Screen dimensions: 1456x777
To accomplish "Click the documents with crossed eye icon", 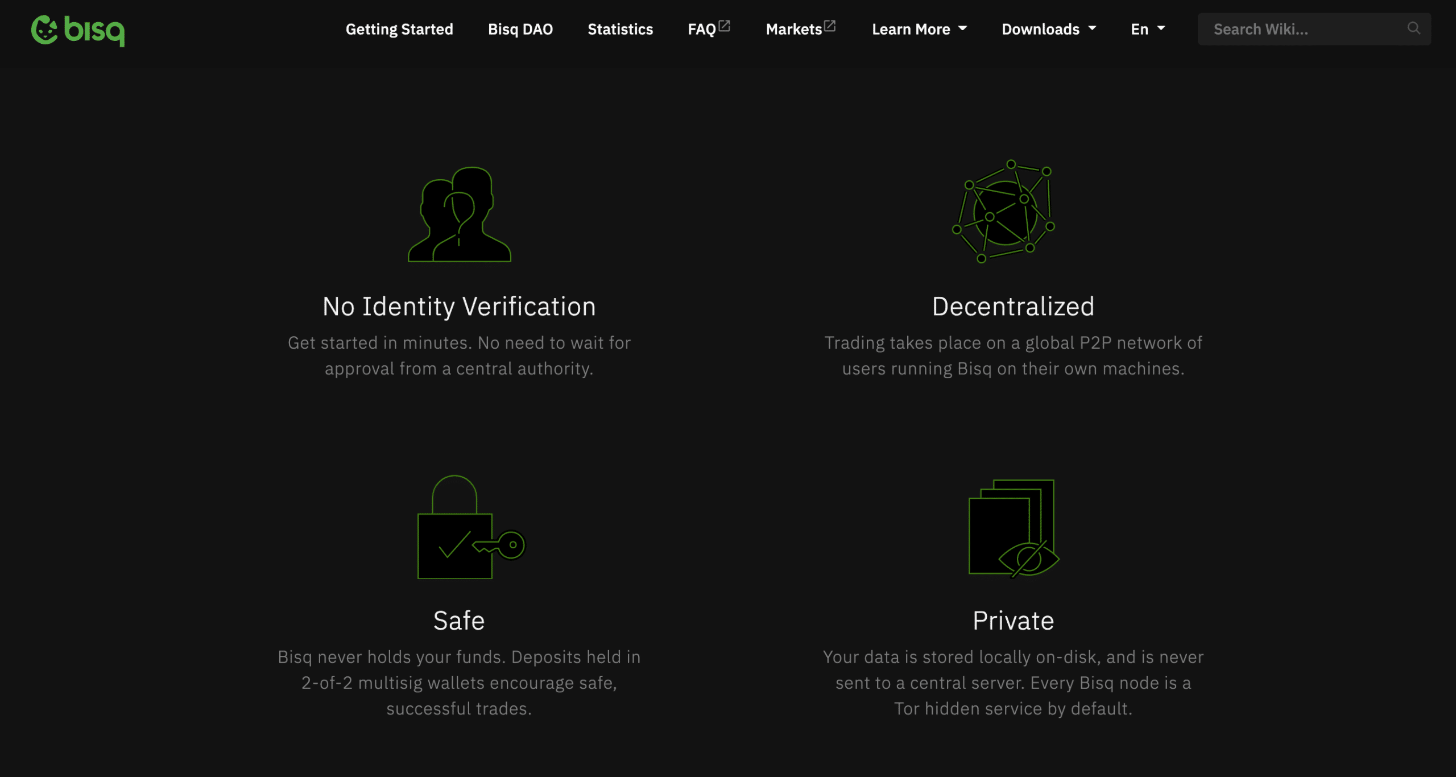I will (x=1014, y=529).
